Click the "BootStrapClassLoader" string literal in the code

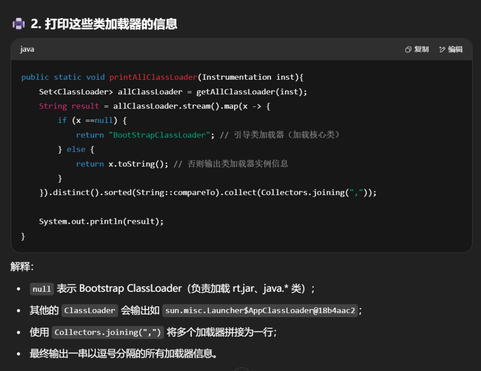[x=159, y=135]
